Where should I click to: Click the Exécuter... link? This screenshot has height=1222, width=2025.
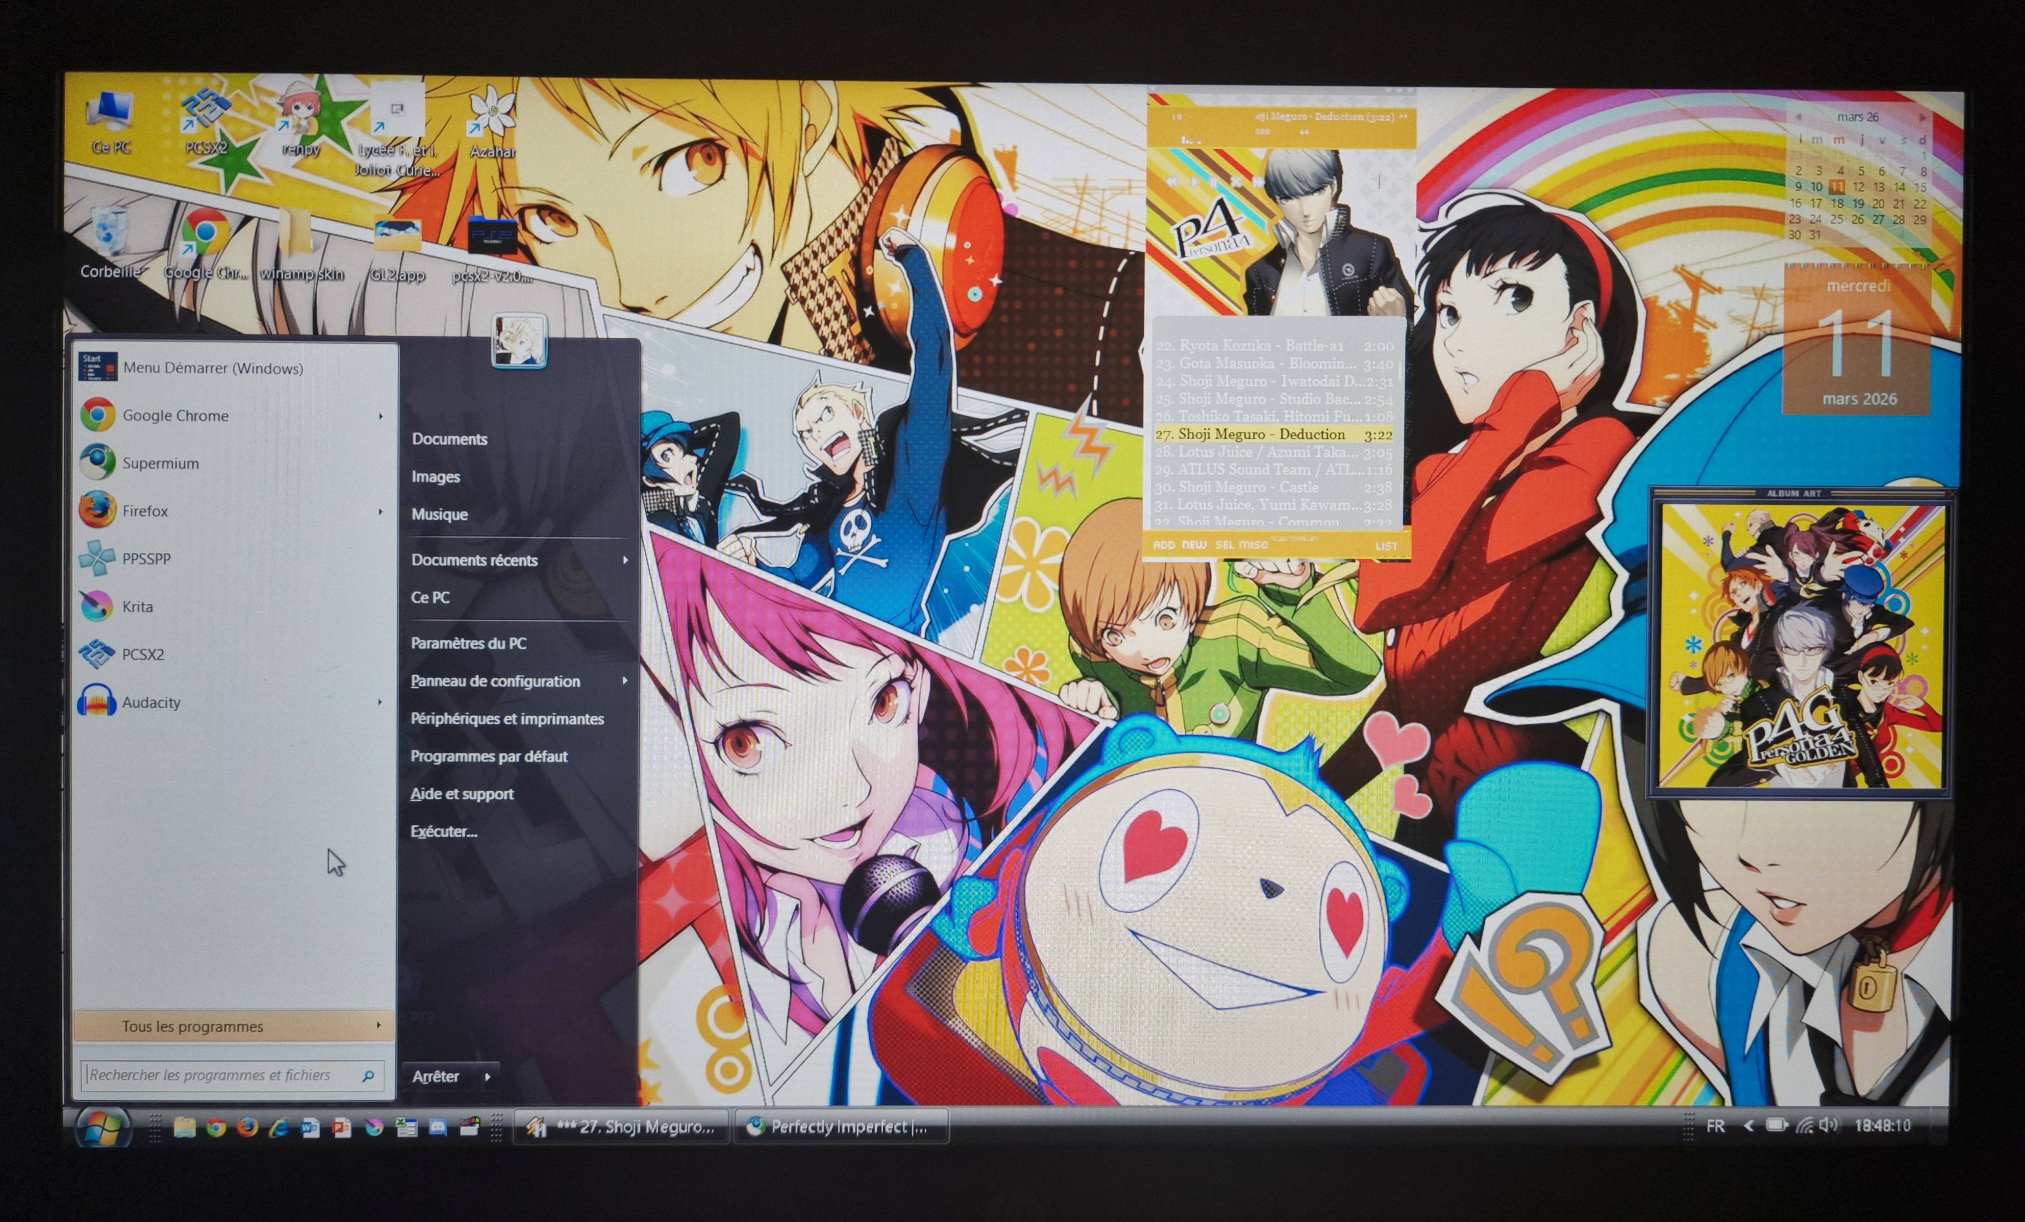444,832
